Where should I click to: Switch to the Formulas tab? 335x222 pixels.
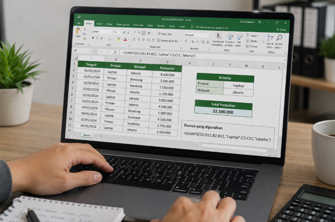pyautogui.click(x=138, y=25)
